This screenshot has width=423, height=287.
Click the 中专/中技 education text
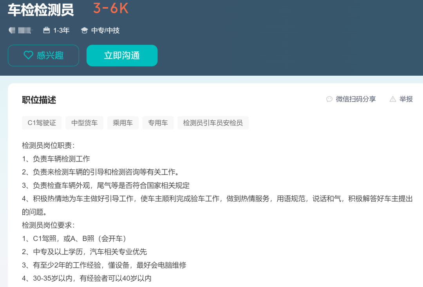105,30
